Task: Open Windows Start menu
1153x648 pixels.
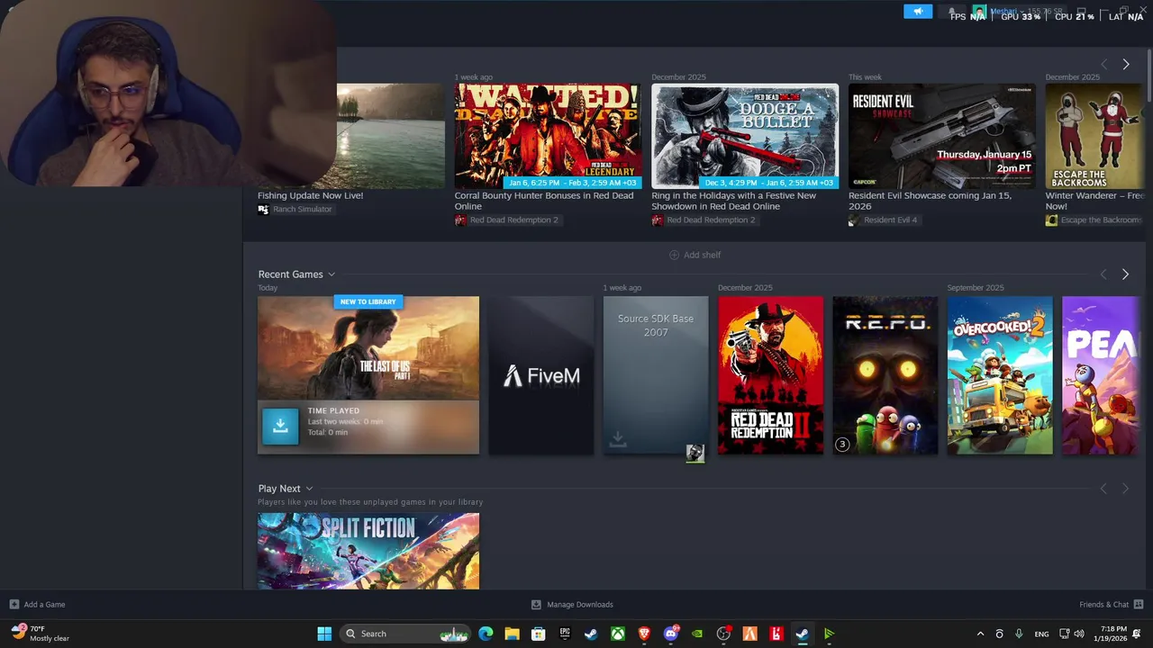Action: click(324, 634)
